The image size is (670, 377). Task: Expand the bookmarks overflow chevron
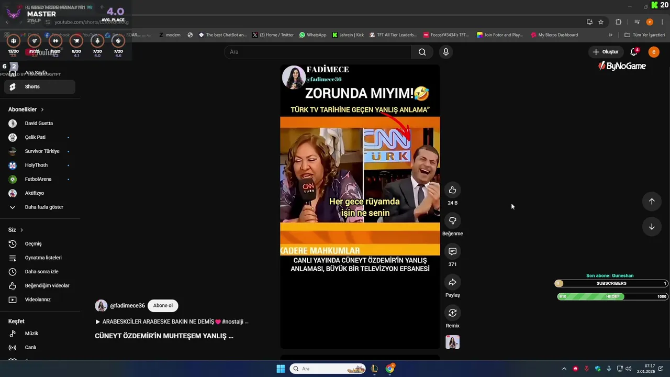point(610,35)
